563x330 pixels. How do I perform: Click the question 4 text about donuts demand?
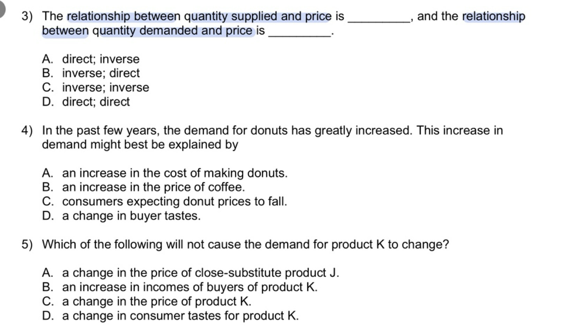pos(272,131)
